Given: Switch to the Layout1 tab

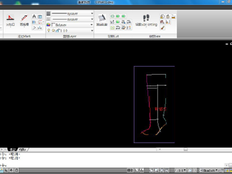Looking at the screenshot, I should [22, 149].
